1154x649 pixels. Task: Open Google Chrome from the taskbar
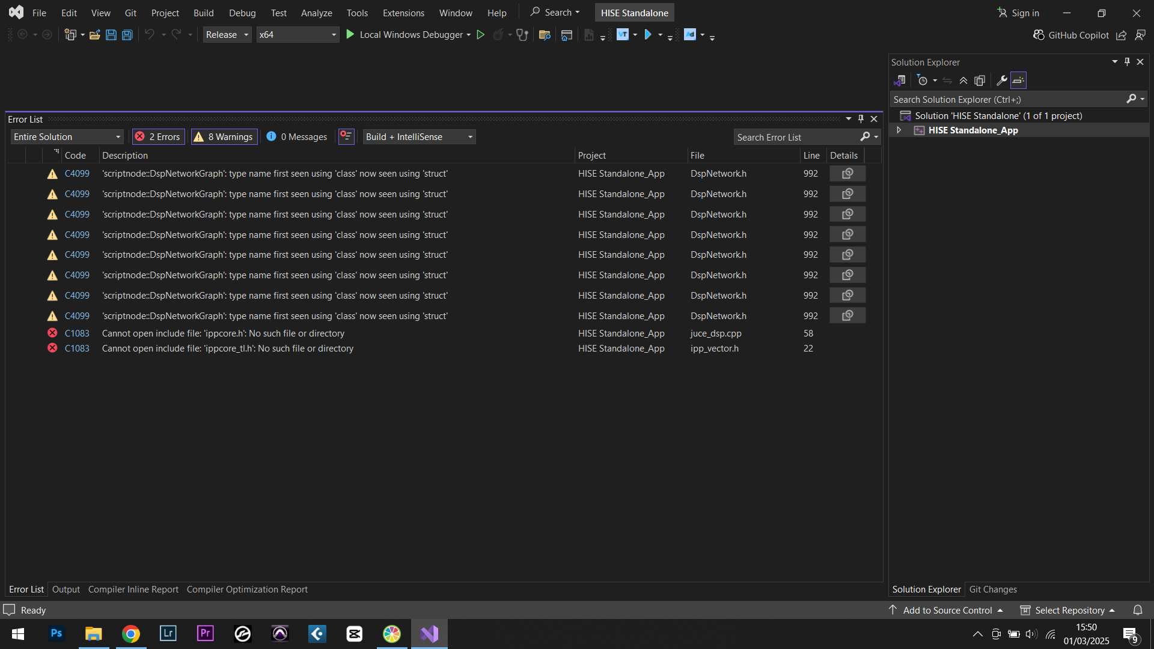131,633
